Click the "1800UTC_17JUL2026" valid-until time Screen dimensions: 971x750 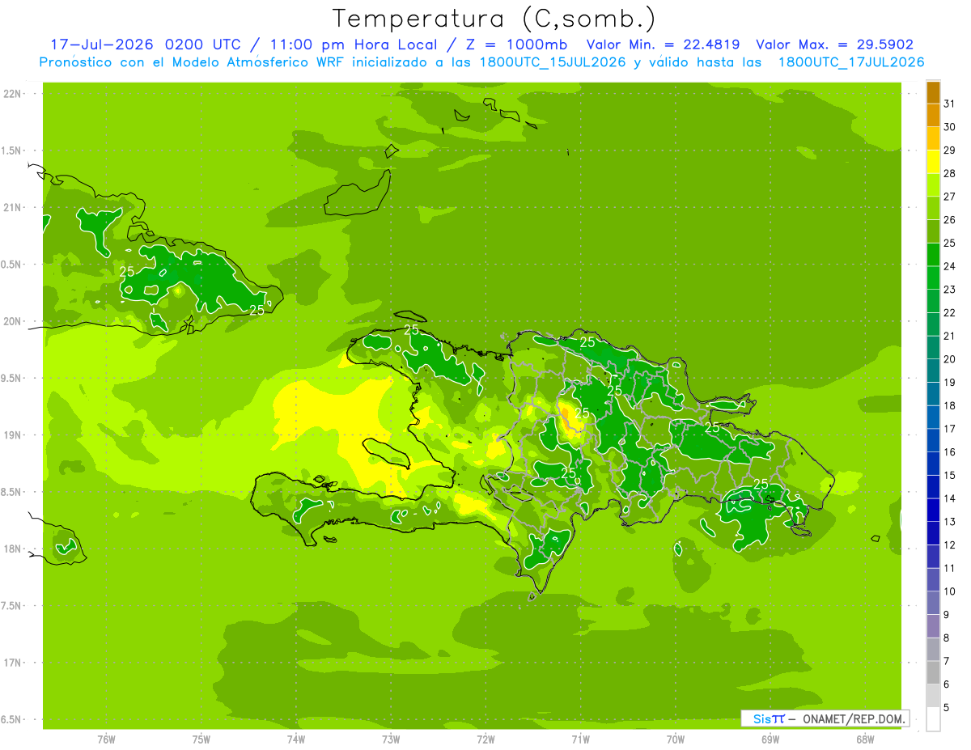850,62
